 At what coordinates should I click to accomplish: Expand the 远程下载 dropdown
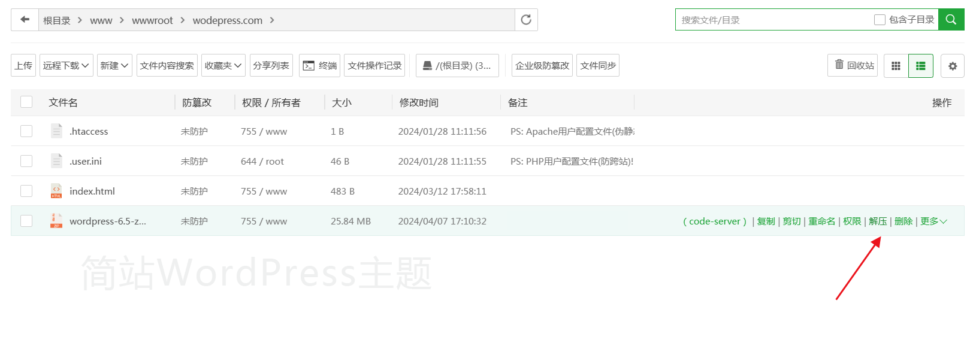(66, 65)
